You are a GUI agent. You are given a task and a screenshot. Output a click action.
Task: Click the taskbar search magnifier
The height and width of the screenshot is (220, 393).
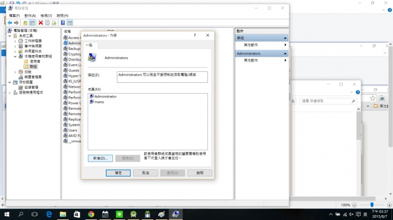(21, 214)
